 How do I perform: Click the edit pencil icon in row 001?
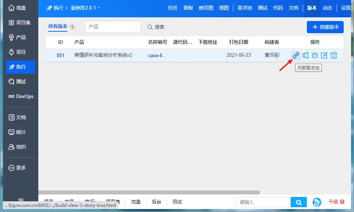click(324, 55)
